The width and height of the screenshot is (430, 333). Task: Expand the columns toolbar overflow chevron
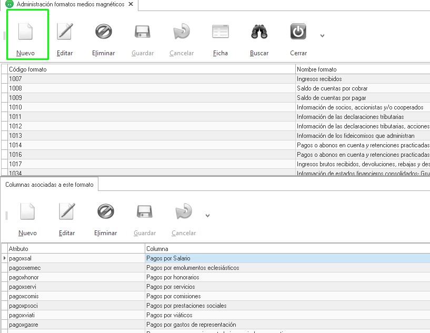[207, 216]
